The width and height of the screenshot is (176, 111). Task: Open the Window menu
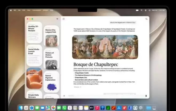pyautogui.click(x=45, y=10)
